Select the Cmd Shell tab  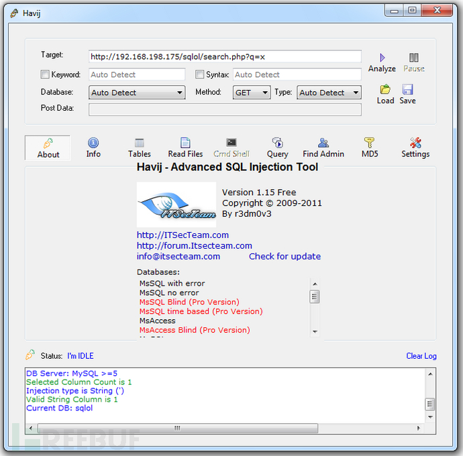click(232, 148)
